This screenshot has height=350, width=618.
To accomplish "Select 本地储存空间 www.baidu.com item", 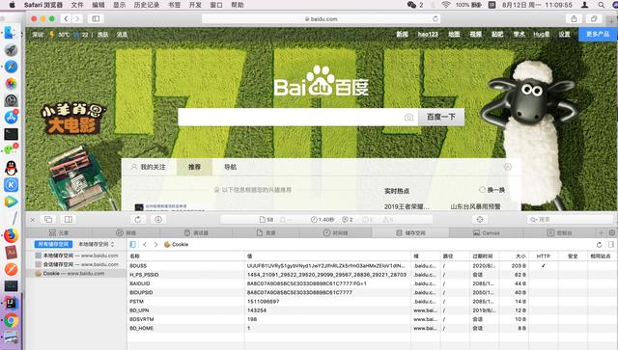I will [x=77, y=256].
